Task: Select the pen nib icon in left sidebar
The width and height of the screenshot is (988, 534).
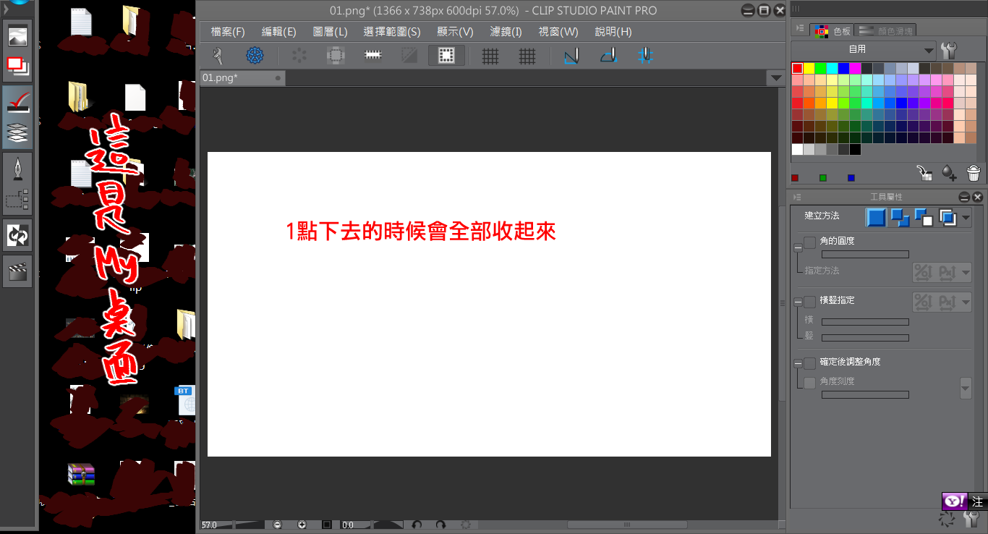Action: [17, 169]
